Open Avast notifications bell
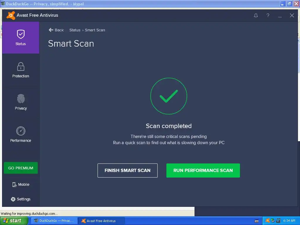 (x=256, y=16)
